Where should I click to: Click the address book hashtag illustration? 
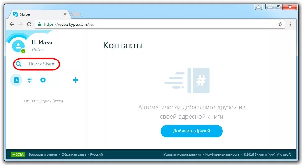pyautogui.click(x=187, y=80)
